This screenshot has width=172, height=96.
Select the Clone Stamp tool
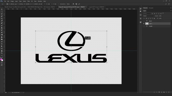pos(2,28)
